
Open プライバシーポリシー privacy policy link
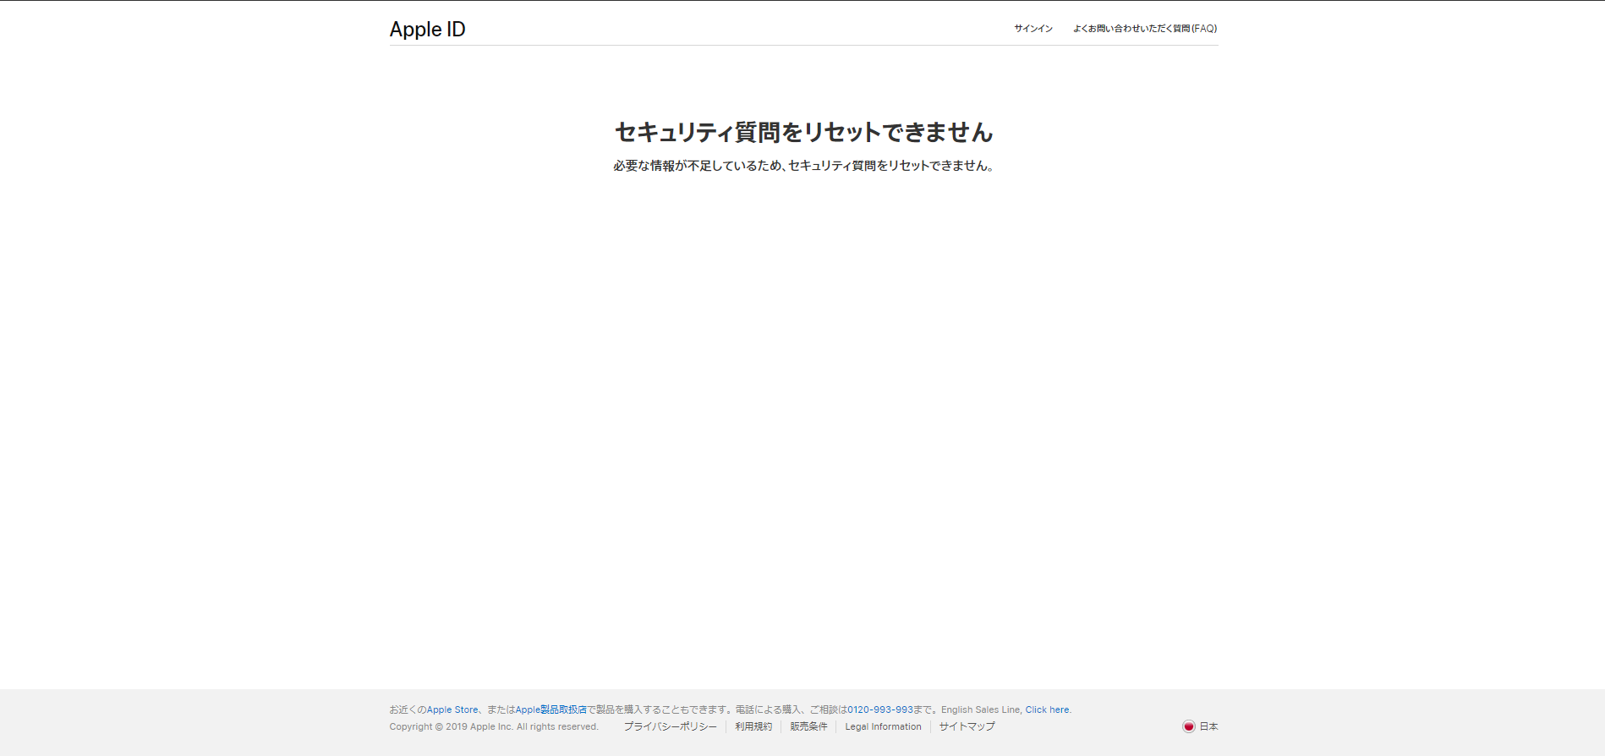[670, 726]
